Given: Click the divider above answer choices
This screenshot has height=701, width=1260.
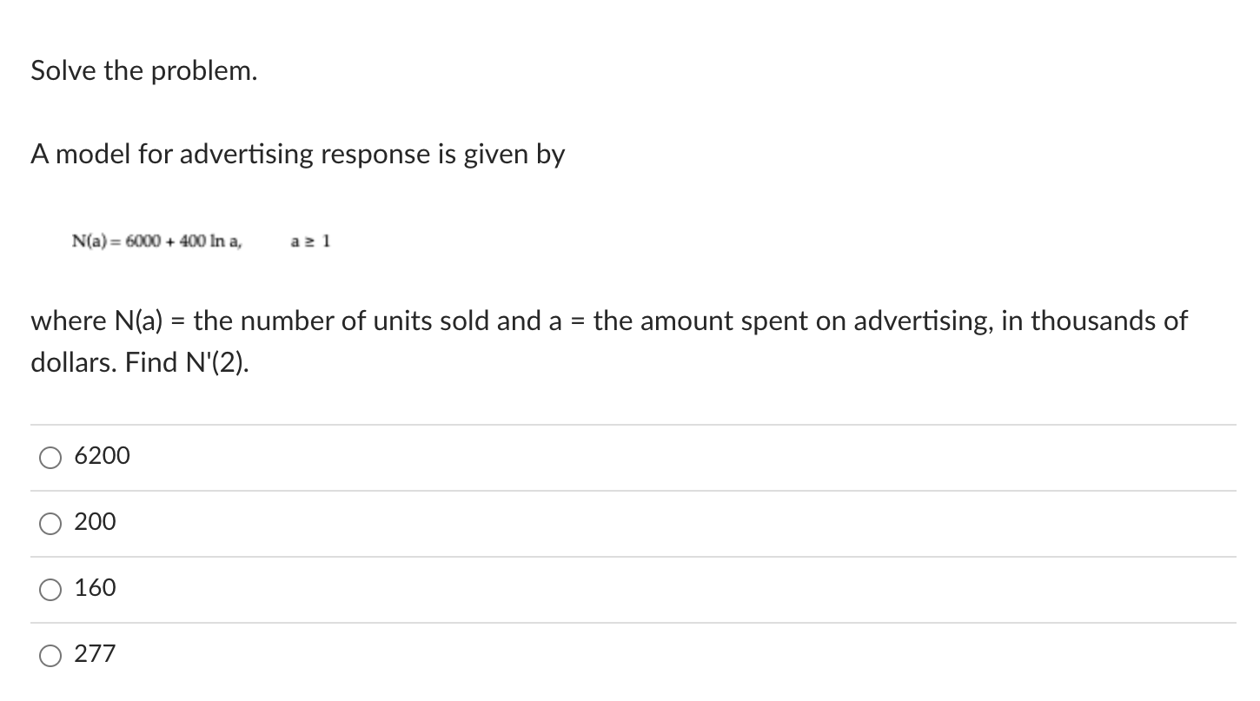Looking at the screenshot, I should [630, 423].
